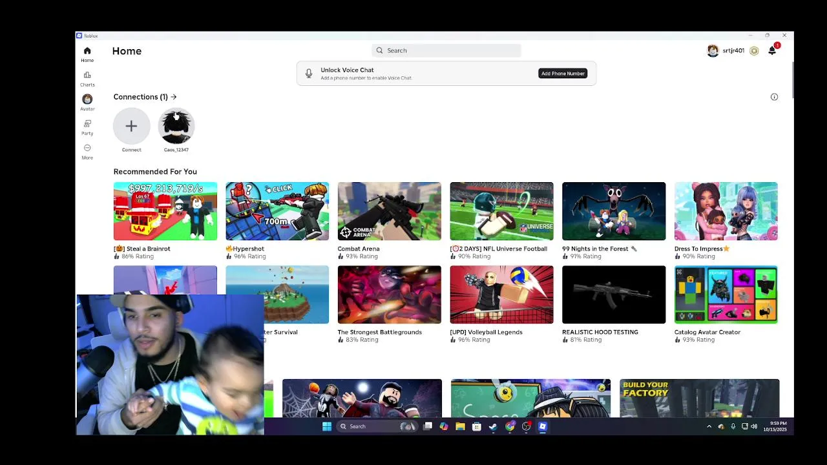
Task: Open Steam from the taskbar
Action: pos(493,426)
